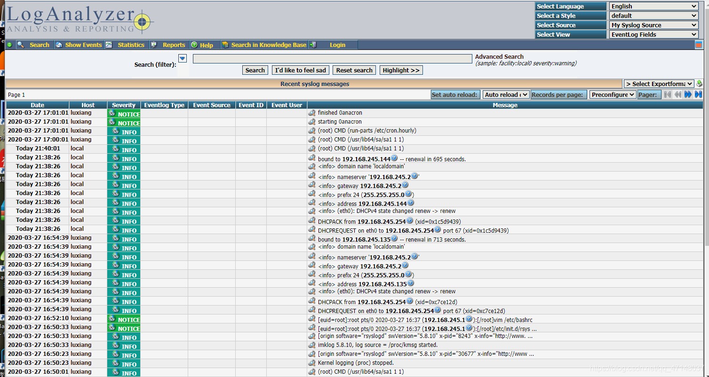Click the Event Source column header
The width and height of the screenshot is (709, 377).
point(212,105)
